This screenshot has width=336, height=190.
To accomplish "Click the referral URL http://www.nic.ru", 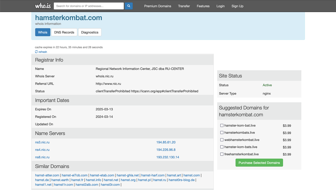I will point(108,84).
